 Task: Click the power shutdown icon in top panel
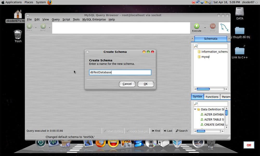tap(257, 2)
